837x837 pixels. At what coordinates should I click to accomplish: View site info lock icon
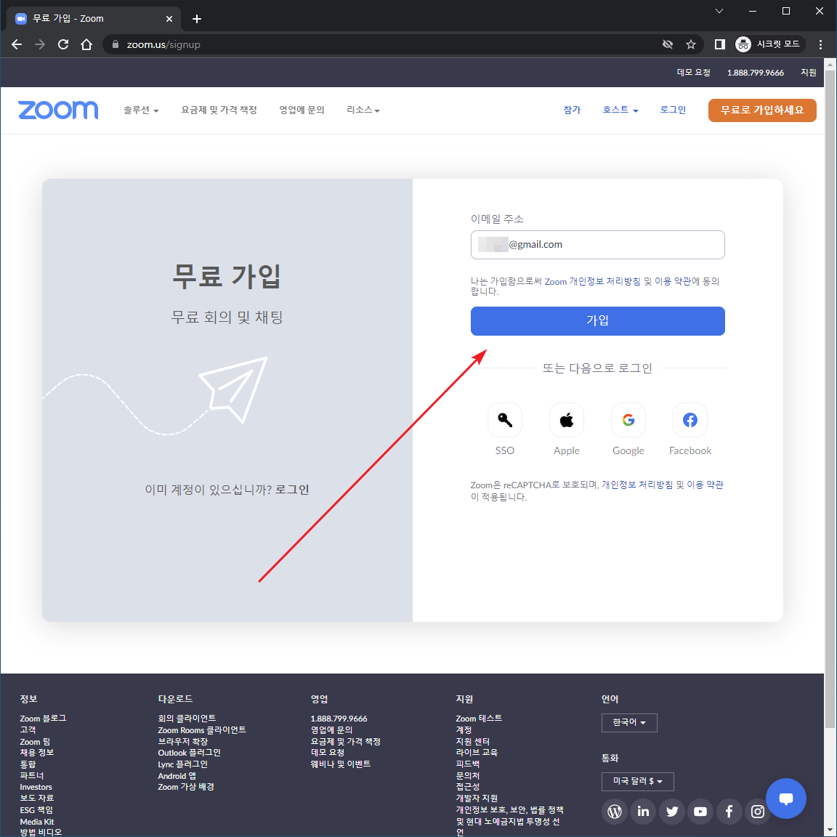click(115, 44)
